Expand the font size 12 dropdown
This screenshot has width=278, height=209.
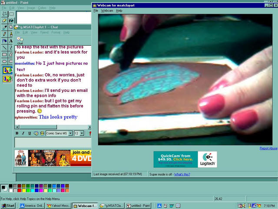[x=82, y=133]
